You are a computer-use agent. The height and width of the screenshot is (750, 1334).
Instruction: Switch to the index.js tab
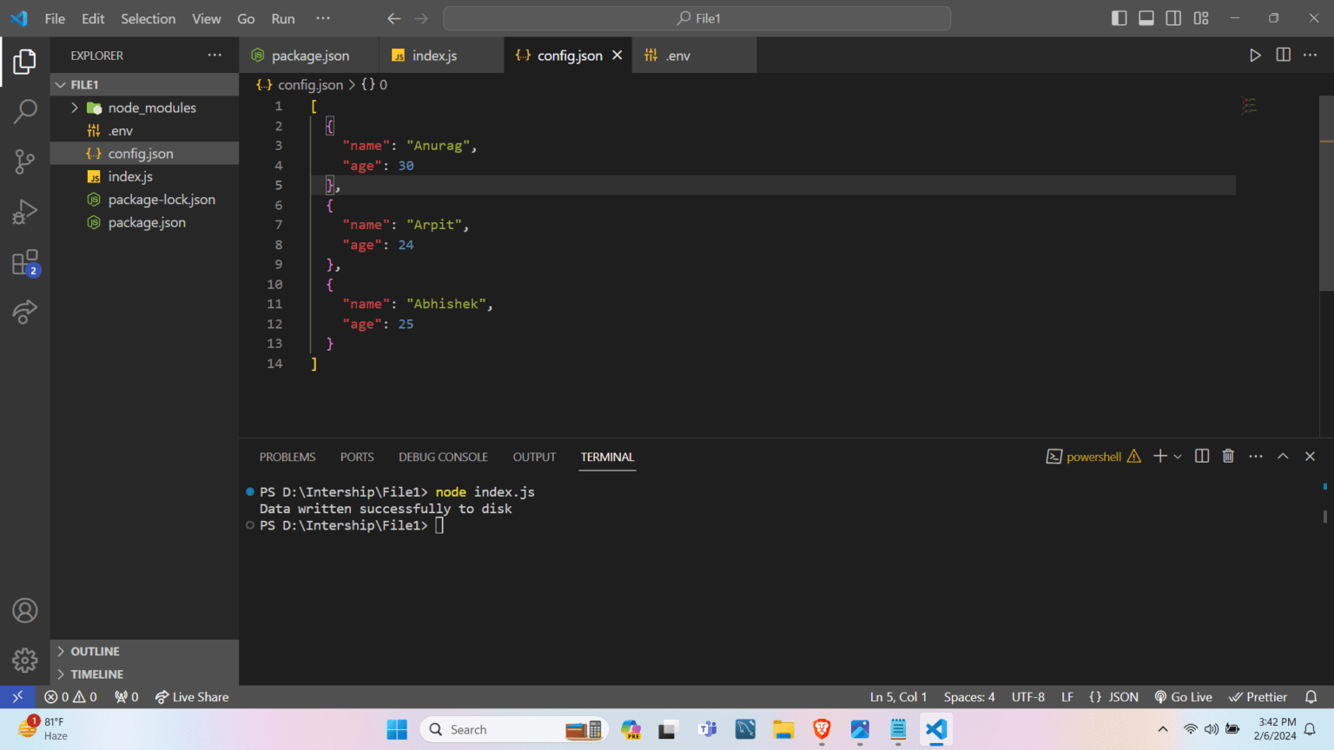pyautogui.click(x=433, y=54)
